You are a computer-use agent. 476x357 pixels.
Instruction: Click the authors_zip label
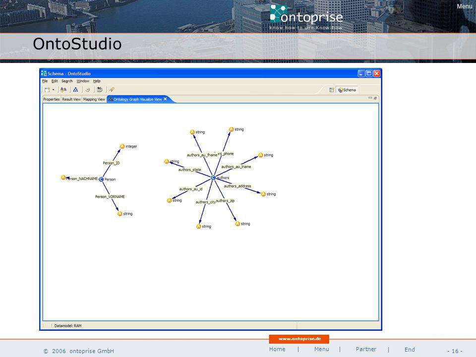click(x=225, y=201)
